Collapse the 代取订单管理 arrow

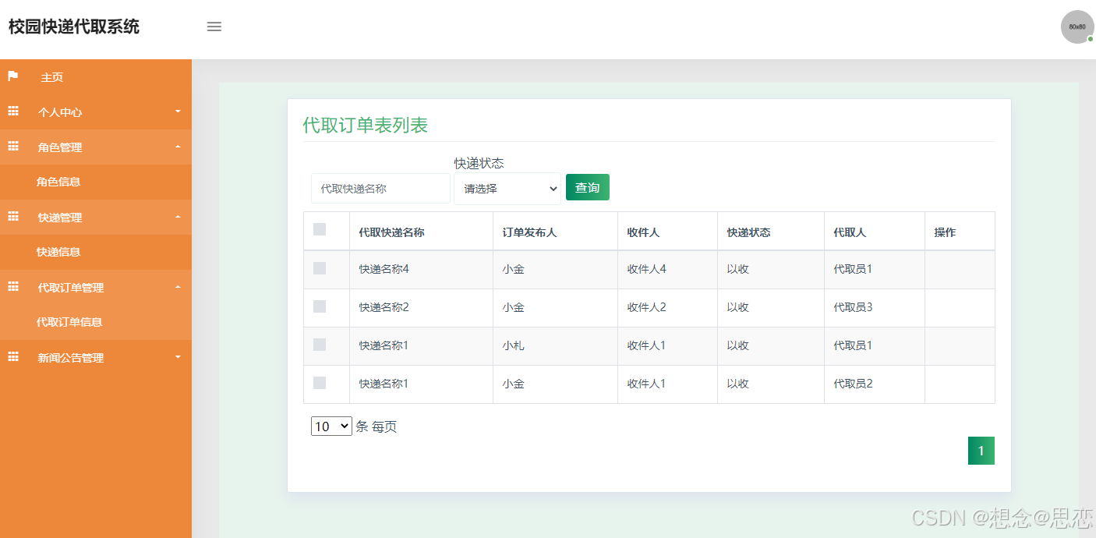click(x=178, y=287)
